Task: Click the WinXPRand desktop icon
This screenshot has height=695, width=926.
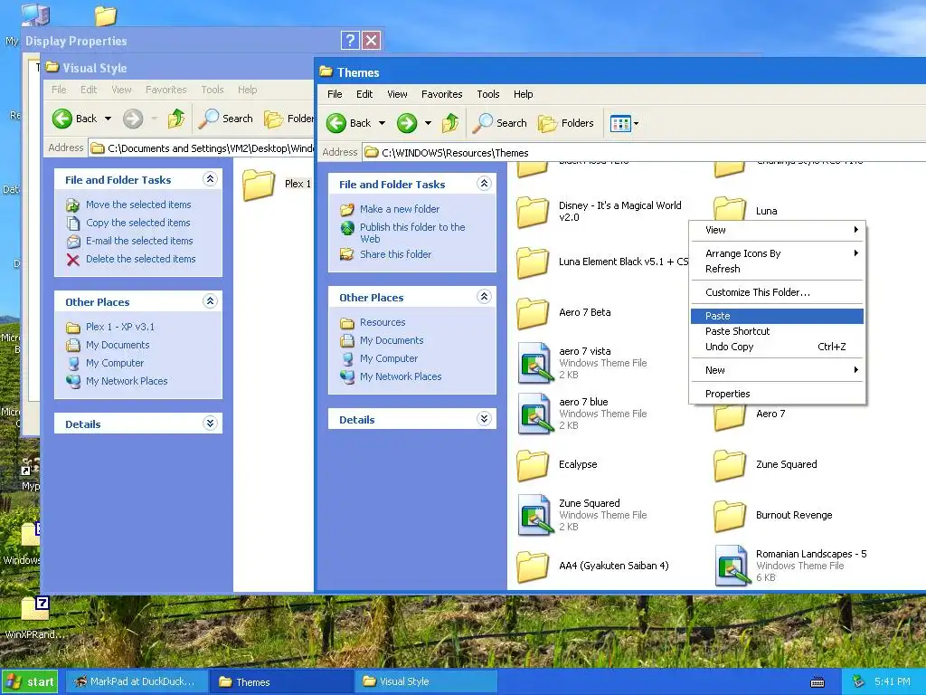Action: (35, 609)
